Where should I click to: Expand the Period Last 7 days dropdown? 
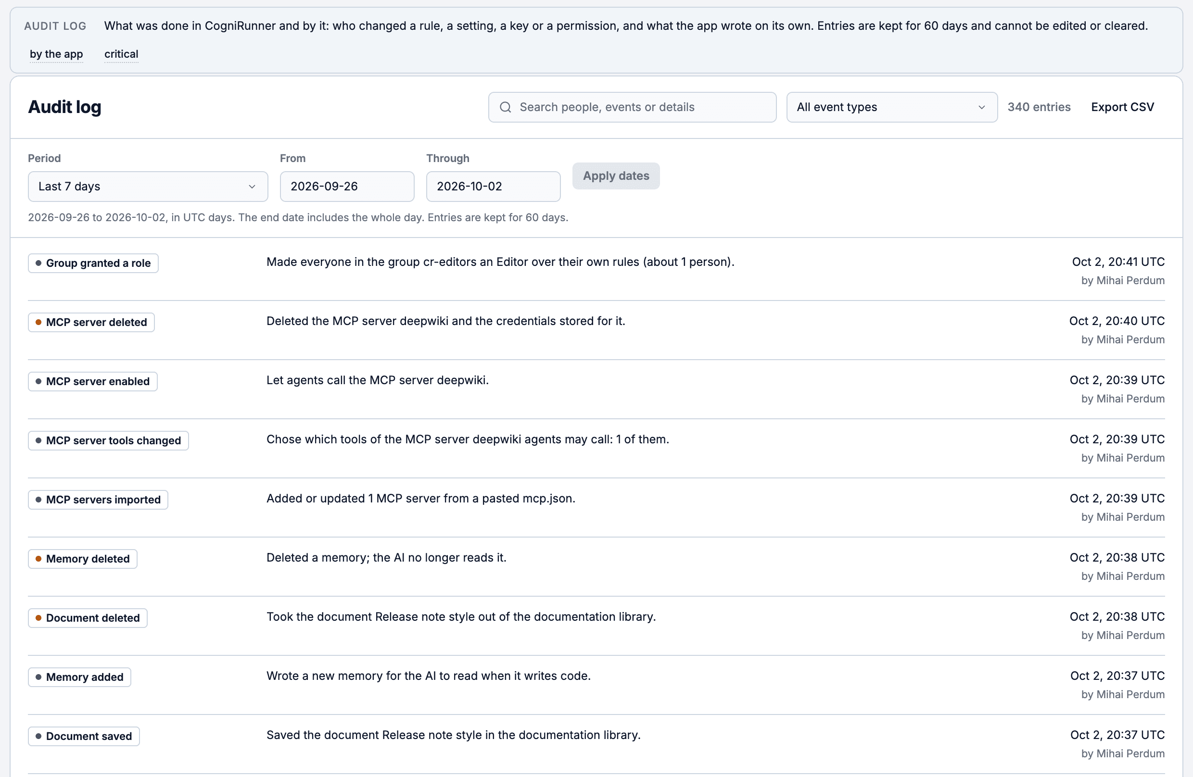pos(148,187)
